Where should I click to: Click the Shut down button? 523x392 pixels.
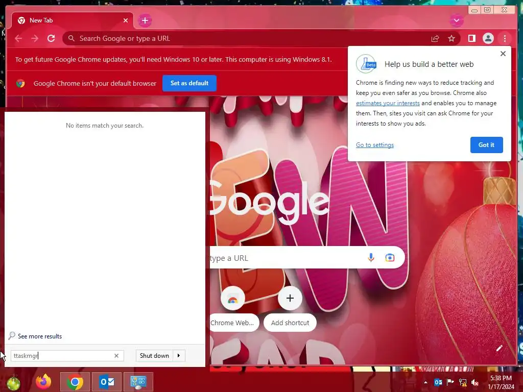tap(154, 356)
